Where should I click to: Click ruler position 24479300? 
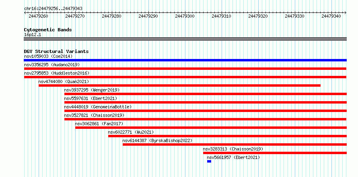185,16
